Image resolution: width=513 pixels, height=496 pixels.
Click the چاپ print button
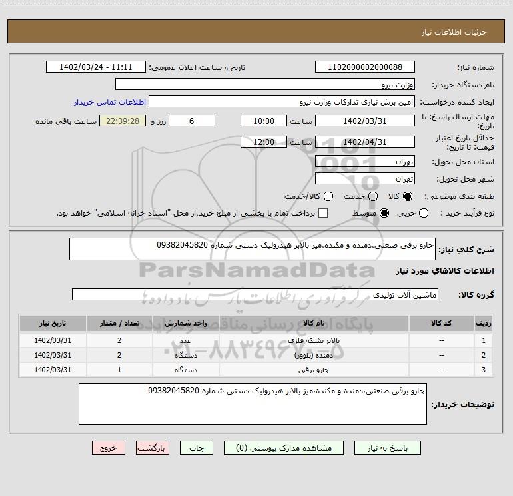197,448
